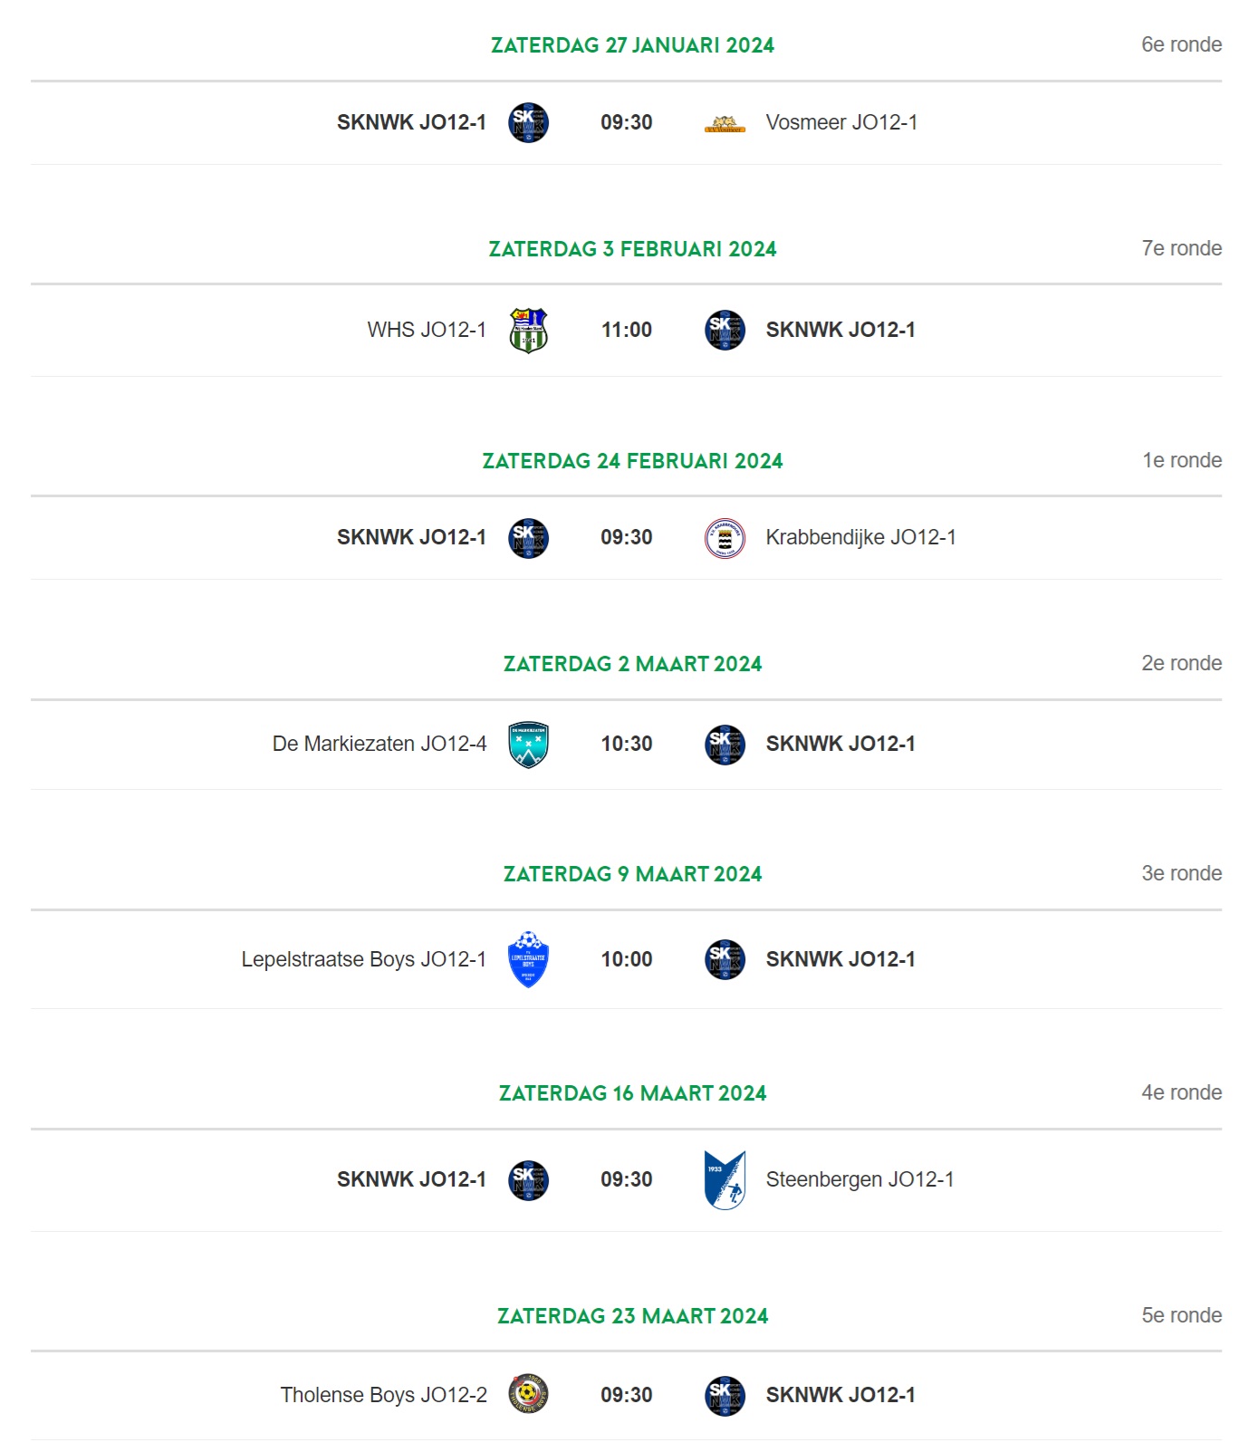The image size is (1258, 1452).
Task: Open Krabbendijke JO12-1 team page
Action: coord(860,537)
